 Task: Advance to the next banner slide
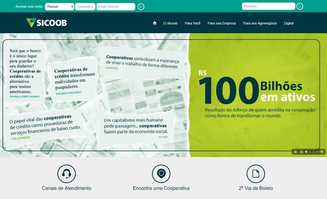coord(322,152)
